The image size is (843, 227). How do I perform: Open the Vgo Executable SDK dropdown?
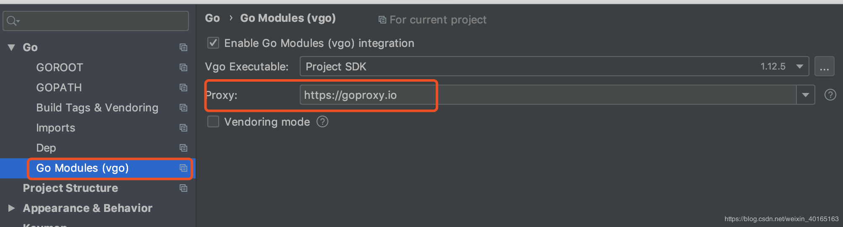pos(800,67)
